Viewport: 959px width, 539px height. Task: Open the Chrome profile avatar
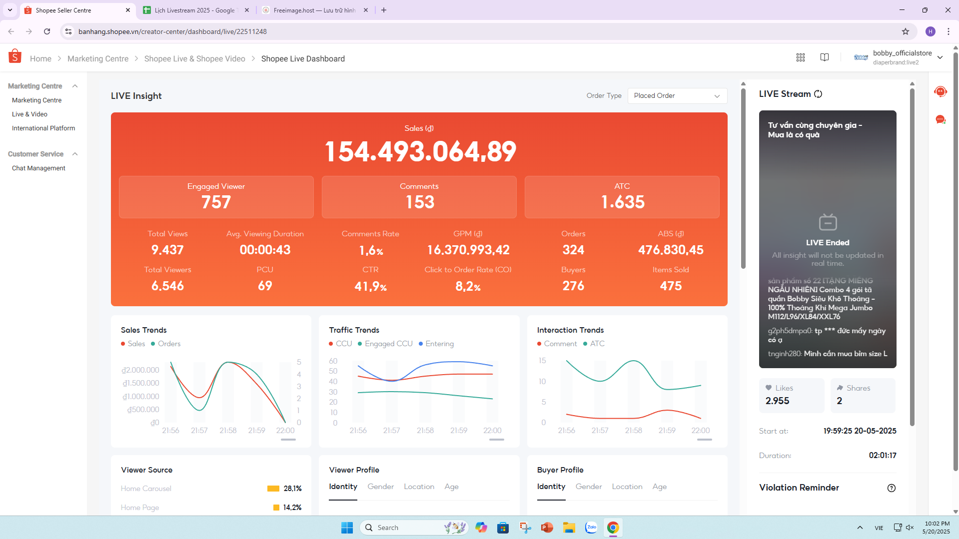click(x=931, y=31)
